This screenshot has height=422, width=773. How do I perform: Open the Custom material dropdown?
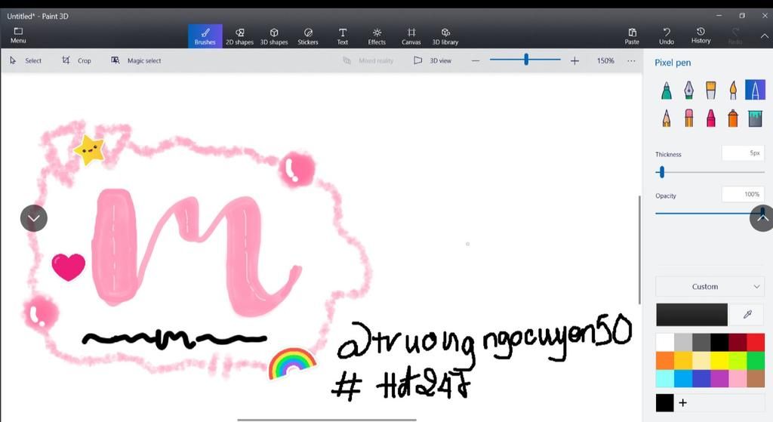pos(710,286)
